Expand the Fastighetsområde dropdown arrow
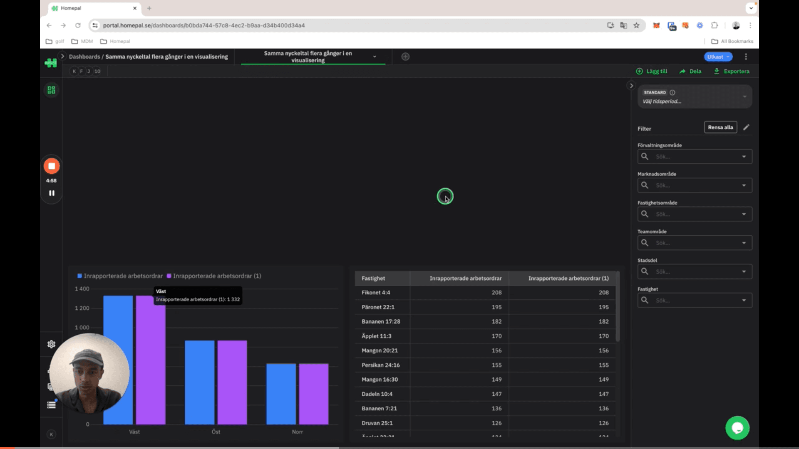 744,214
